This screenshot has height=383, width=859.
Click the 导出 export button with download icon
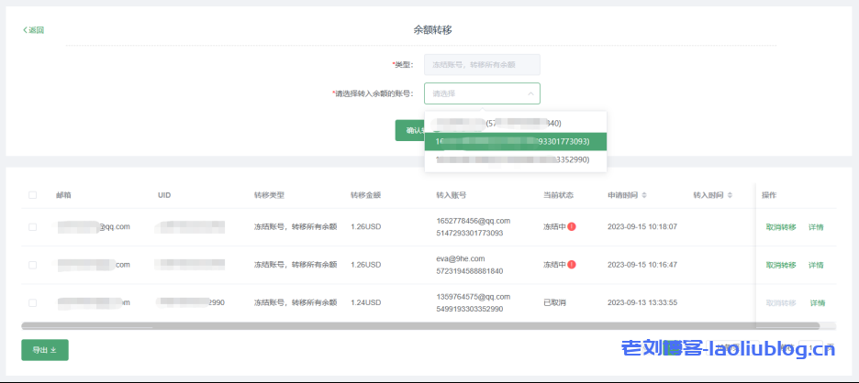tap(45, 349)
